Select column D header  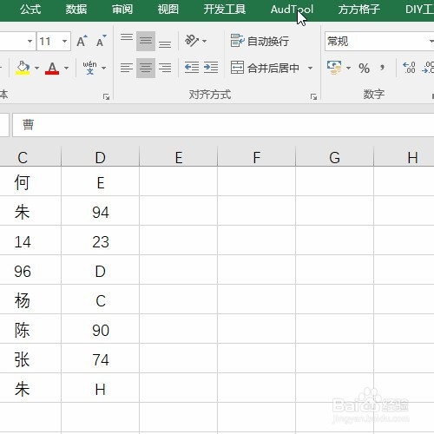[101, 158]
